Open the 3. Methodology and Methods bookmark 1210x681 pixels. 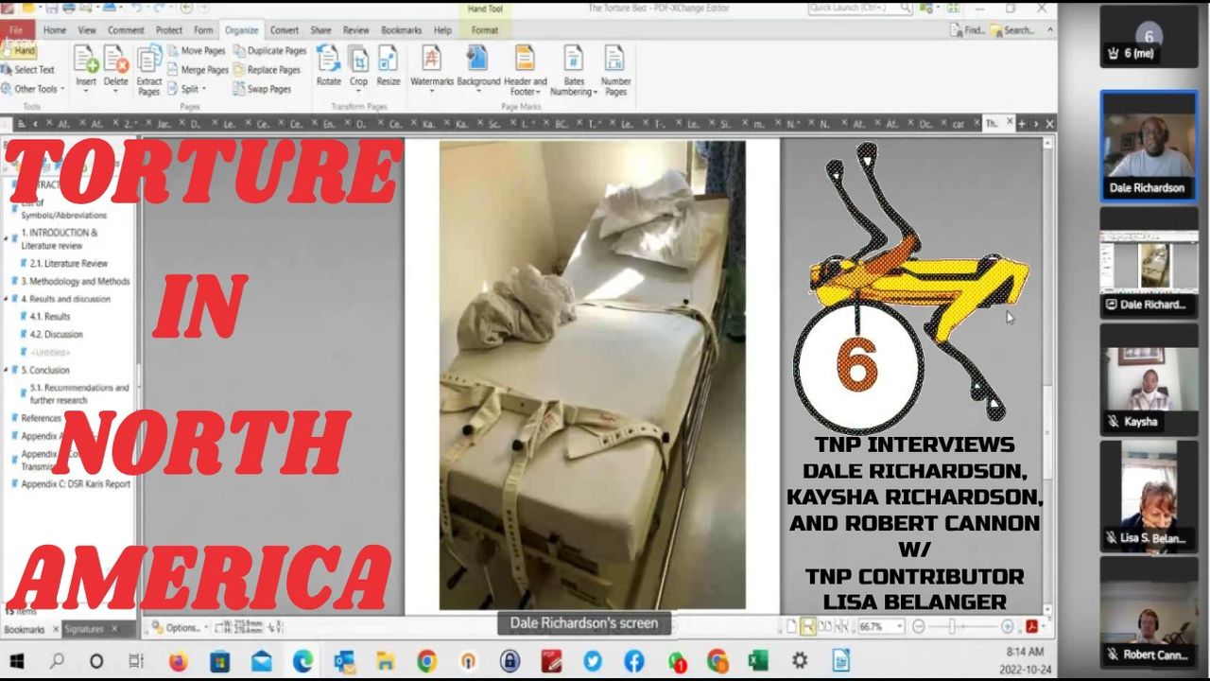(76, 281)
